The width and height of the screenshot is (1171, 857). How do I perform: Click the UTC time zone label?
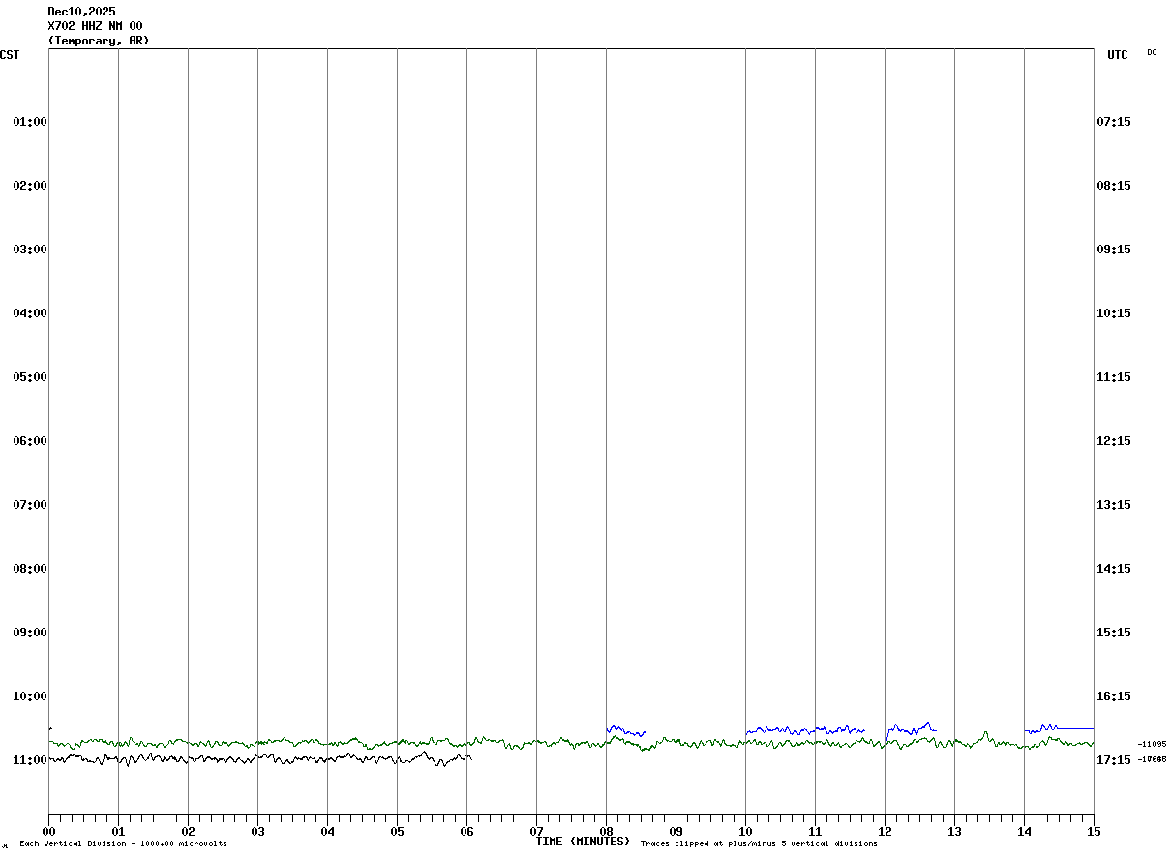coord(1118,55)
